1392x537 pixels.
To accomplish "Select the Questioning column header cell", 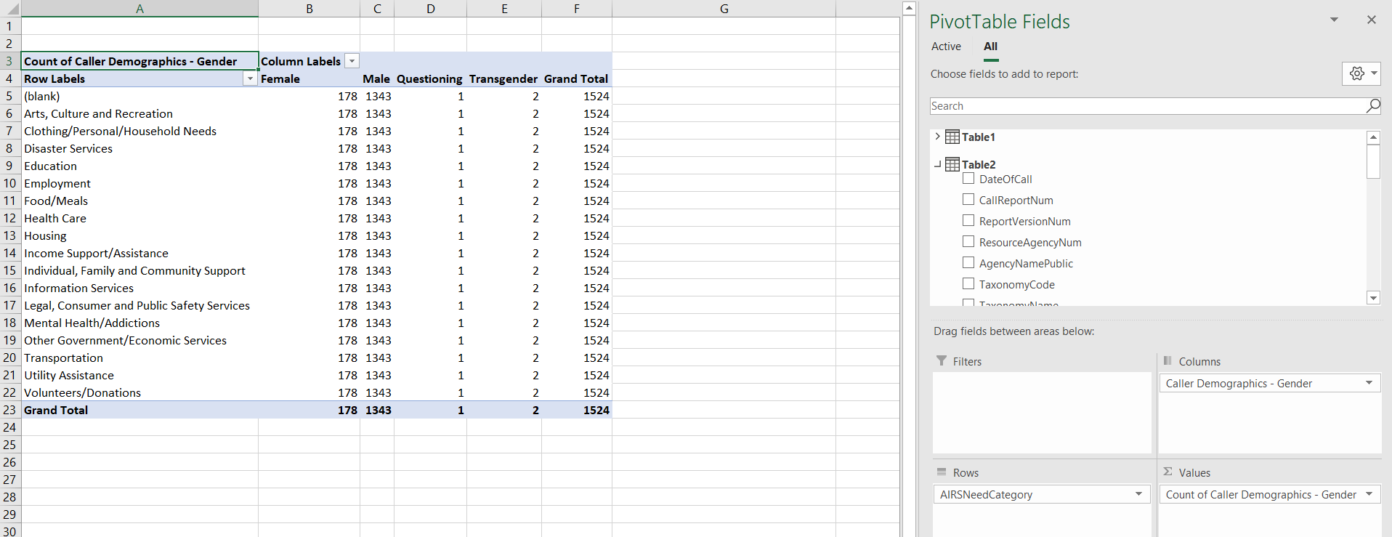I will [430, 78].
